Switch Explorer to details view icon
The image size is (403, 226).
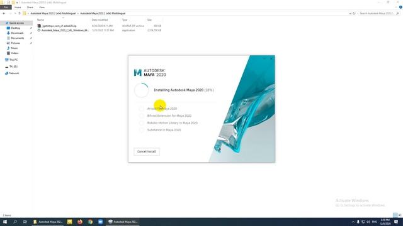click(x=395, y=215)
